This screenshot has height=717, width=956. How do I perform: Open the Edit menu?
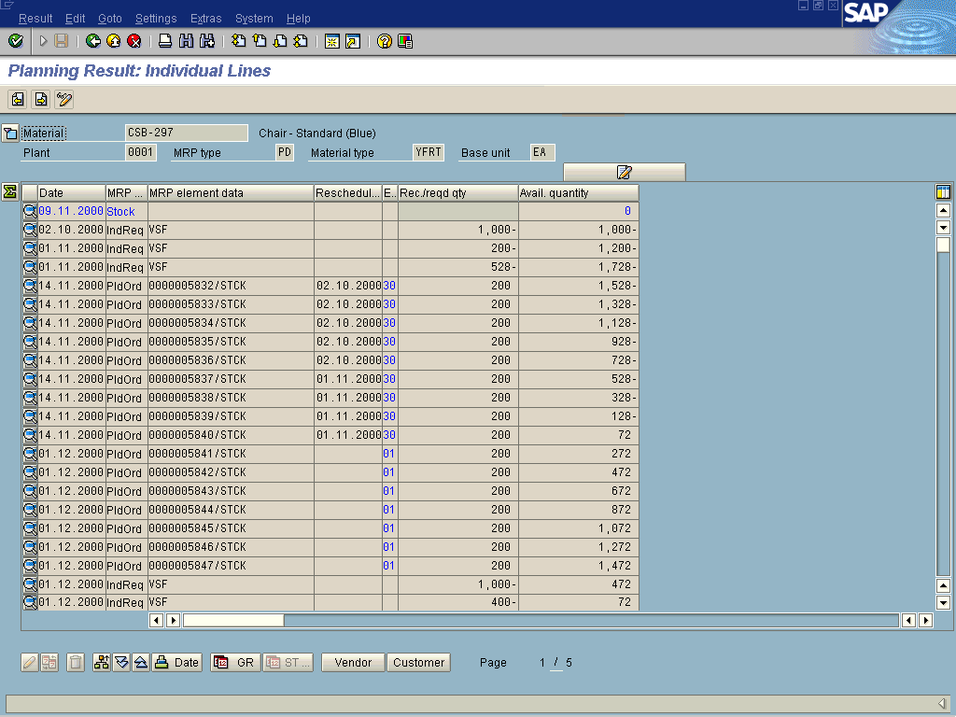point(75,19)
